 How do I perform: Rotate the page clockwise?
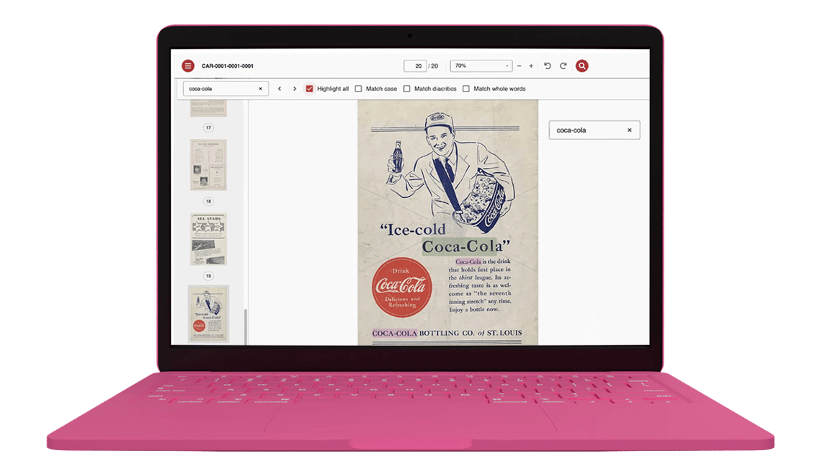click(x=563, y=66)
